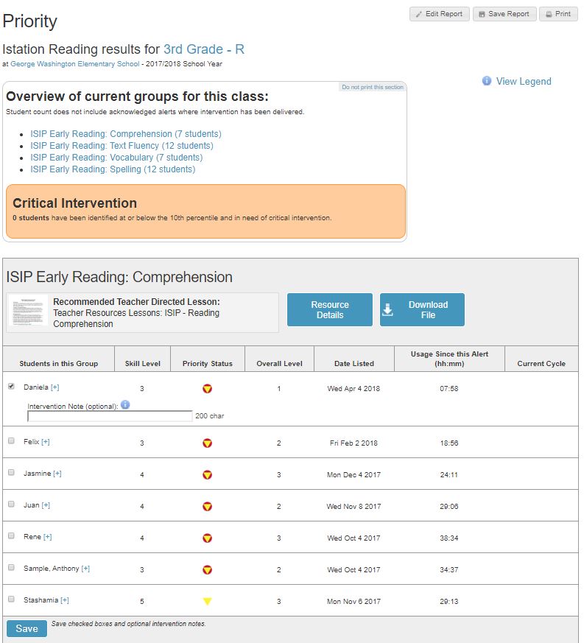Viewport: 584px width, 643px height.
Task: Click the Usage Since this Alert header
Action: [449, 359]
